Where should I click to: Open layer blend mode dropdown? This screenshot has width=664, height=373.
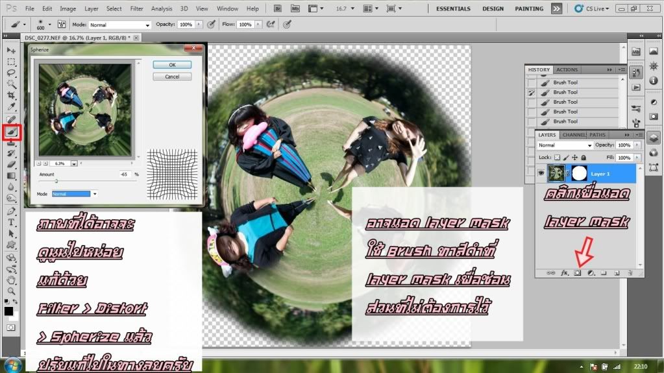point(565,145)
